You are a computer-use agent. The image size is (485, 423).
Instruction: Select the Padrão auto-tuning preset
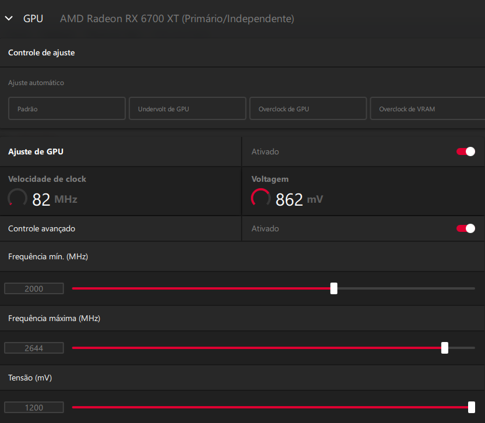click(67, 108)
